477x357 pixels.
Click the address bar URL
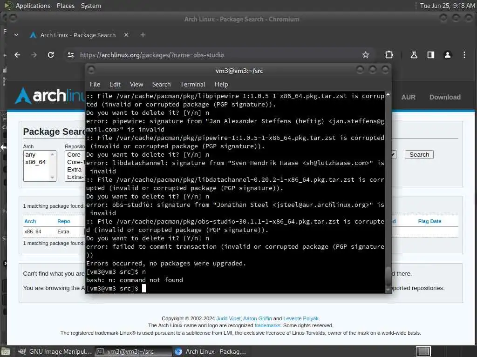point(152,55)
